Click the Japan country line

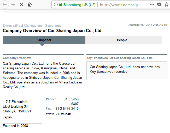(7, 117)
